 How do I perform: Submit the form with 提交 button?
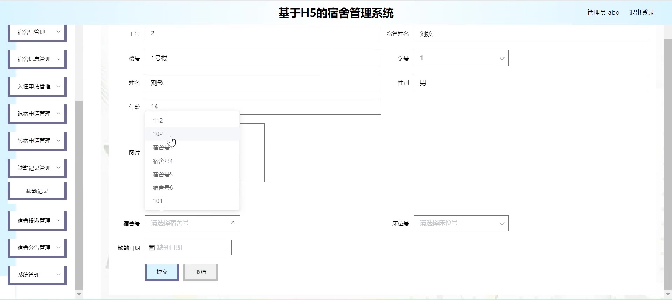[x=162, y=272]
